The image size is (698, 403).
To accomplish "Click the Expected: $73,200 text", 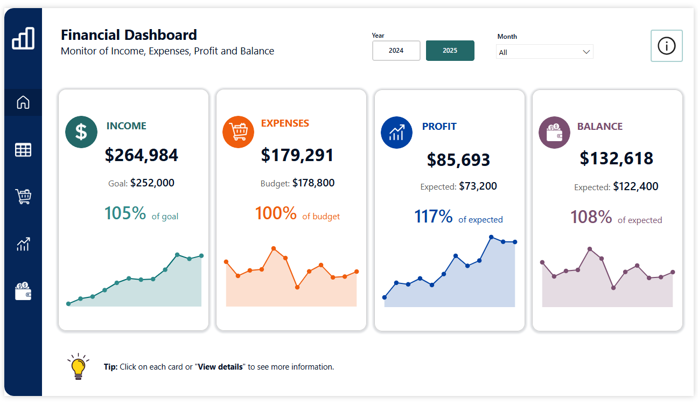I will (x=458, y=186).
